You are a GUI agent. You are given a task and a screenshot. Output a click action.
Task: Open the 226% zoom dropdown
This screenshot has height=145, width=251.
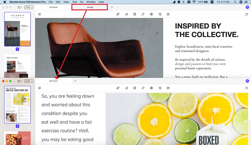point(29,81)
